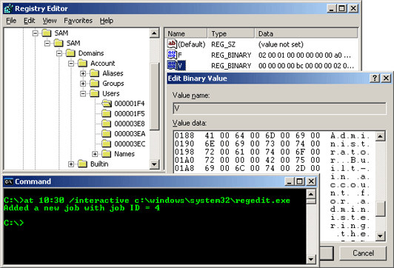This screenshot has width=394, height=268.
Task: Click the Names folder icon
Action: click(x=107, y=154)
